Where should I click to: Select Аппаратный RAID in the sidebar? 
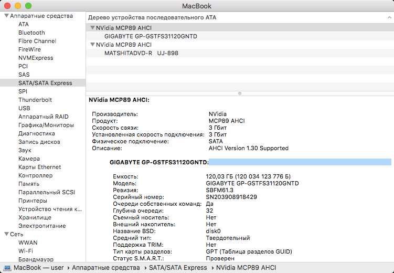(44, 117)
